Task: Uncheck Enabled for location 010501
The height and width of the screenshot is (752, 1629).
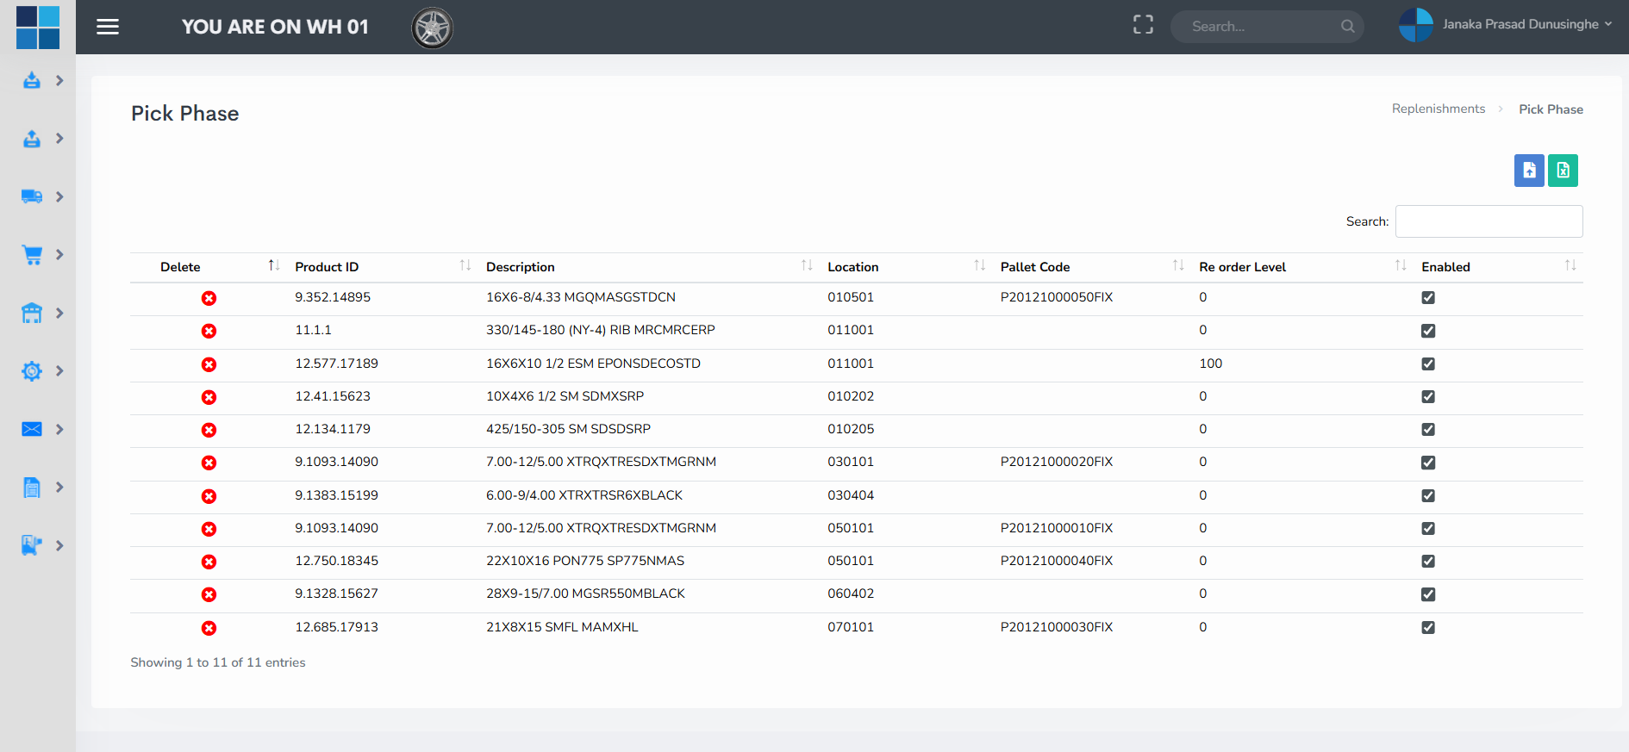Action: (x=1428, y=297)
